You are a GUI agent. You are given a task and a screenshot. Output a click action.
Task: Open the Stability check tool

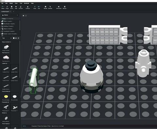point(50,7)
